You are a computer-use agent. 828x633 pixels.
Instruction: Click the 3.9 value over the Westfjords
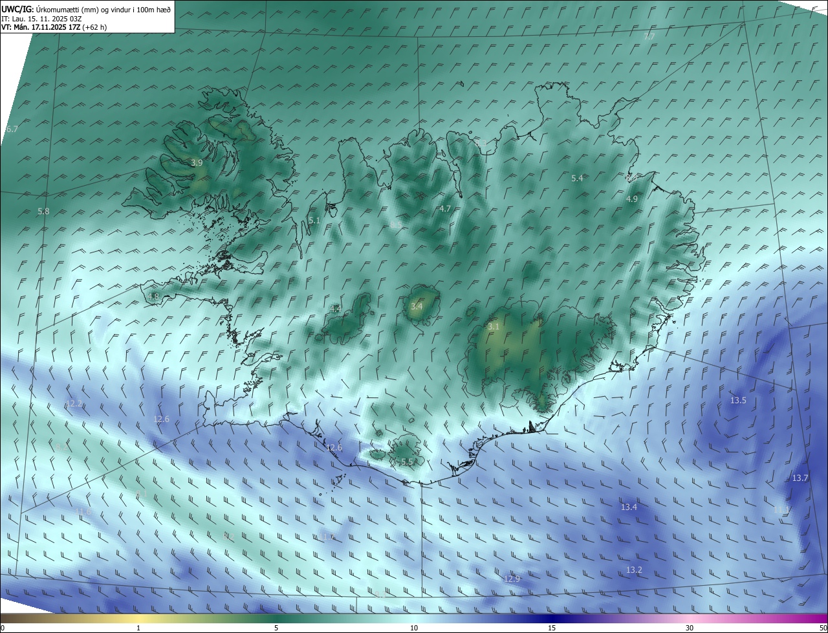pyautogui.click(x=197, y=163)
